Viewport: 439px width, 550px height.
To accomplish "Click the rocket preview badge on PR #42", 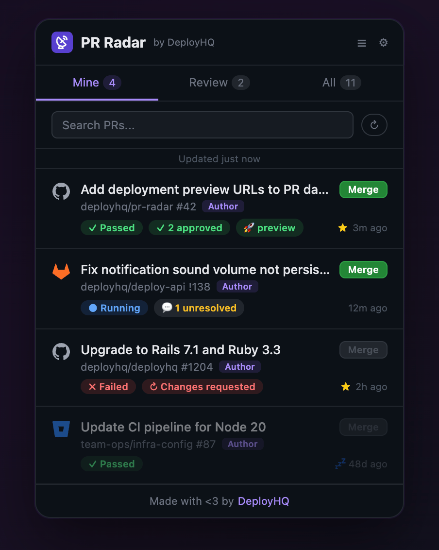I will coord(270,227).
